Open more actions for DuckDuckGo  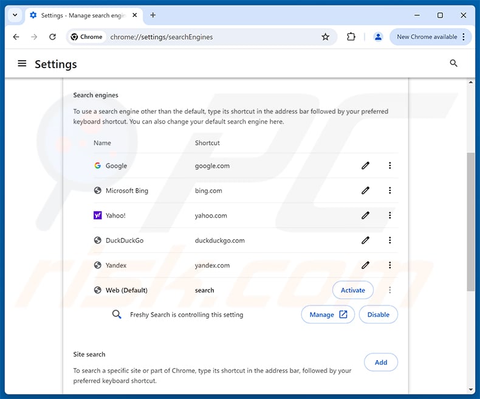pos(389,240)
